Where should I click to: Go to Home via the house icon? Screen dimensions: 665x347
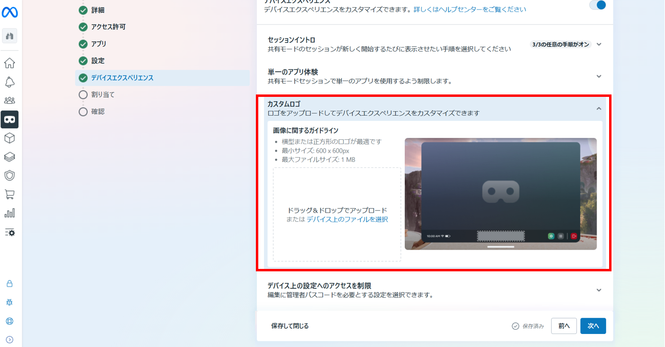[10, 63]
